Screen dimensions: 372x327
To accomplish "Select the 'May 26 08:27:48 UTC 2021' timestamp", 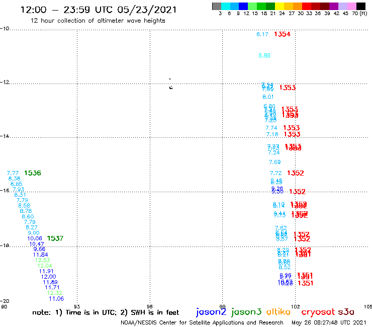I will coord(329,322).
